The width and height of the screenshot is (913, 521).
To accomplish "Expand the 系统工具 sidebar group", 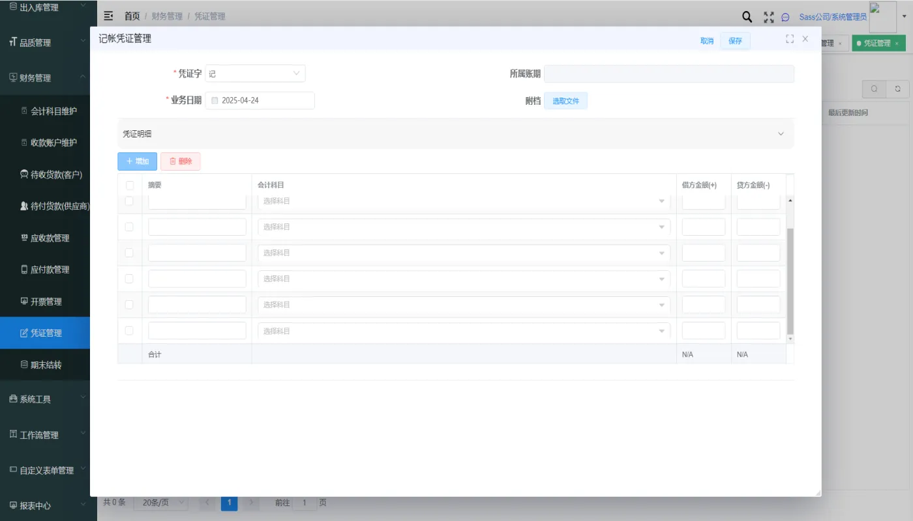I will [45, 399].
